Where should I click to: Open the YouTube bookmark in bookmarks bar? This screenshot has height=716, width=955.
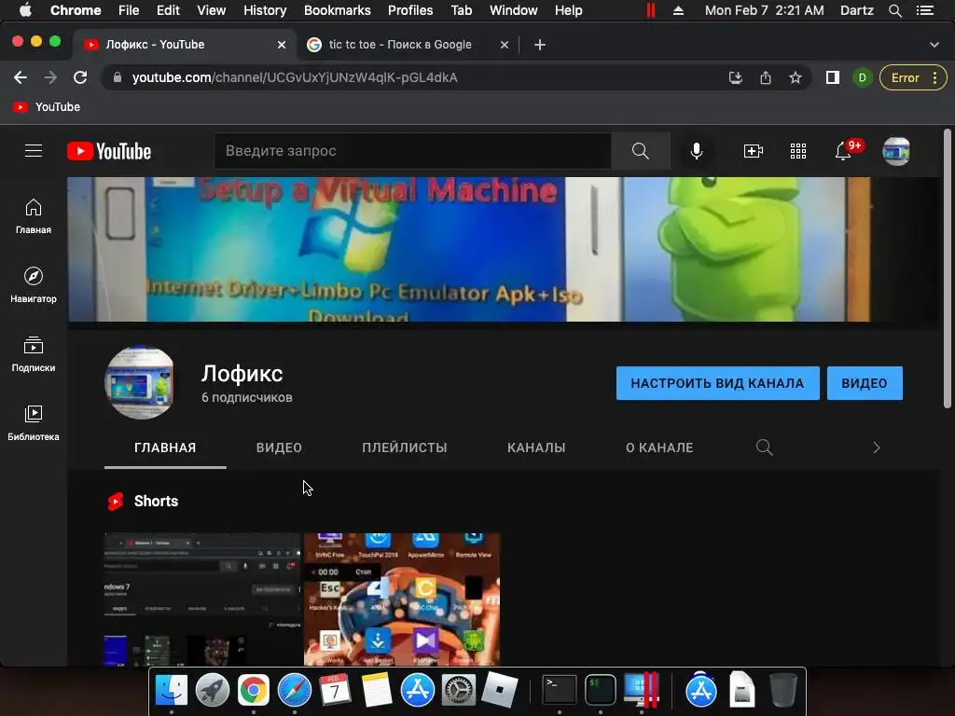[47, 106]
